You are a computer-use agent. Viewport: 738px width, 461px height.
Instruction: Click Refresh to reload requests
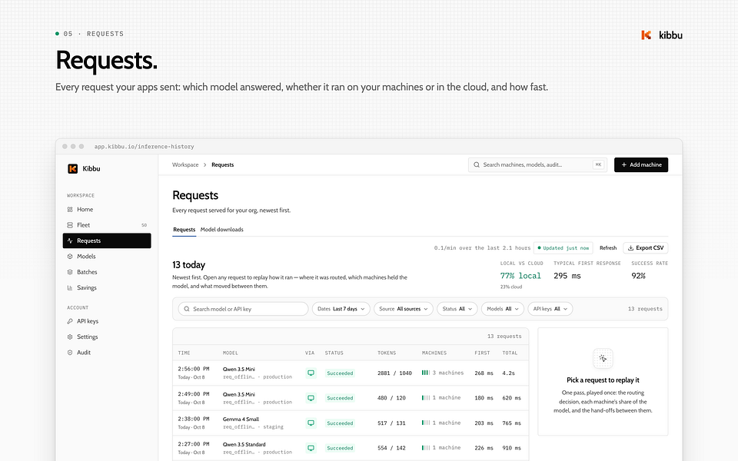point(608,248)
